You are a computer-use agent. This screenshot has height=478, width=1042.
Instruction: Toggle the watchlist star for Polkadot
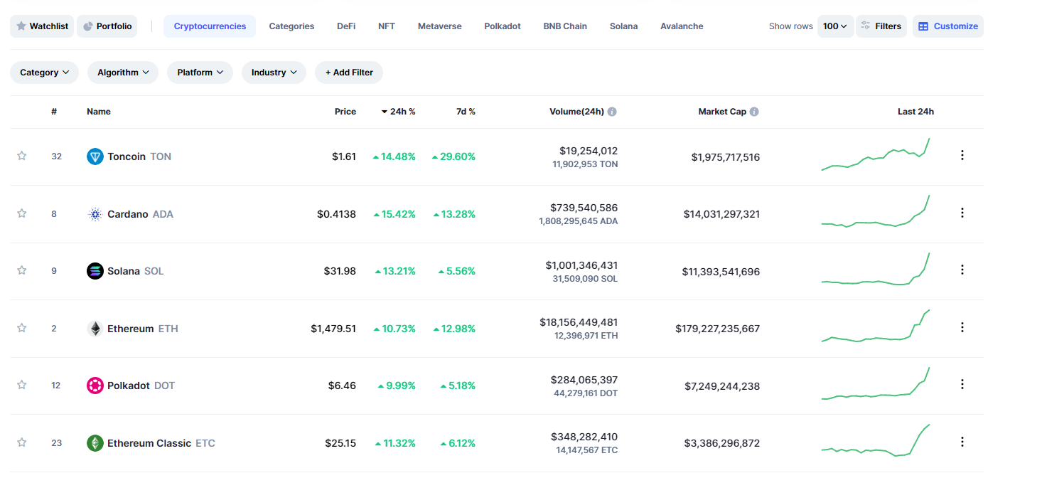[22, 385]
